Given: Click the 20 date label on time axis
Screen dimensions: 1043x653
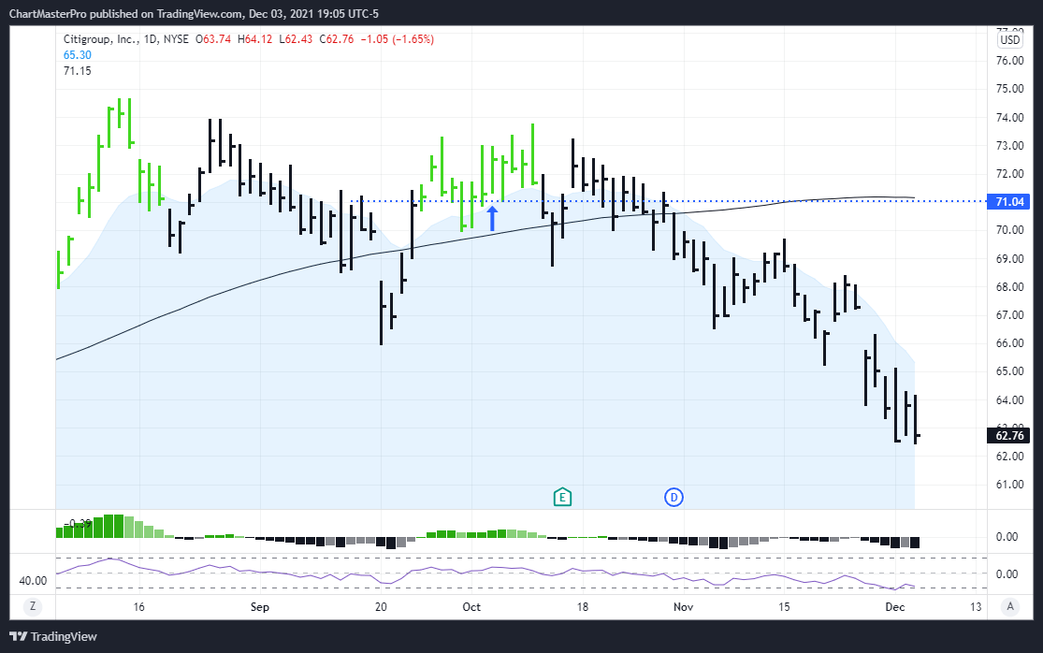Looking at the screenshot, I should coord(381,606).
